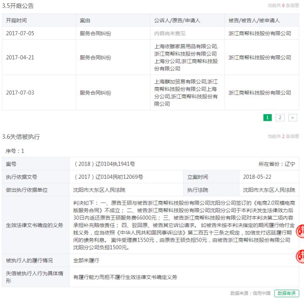This screenshot has width=304, height=299.
Task: Select the date 2017-04-21
Action: pyautogui.click(x=20, y=57)
